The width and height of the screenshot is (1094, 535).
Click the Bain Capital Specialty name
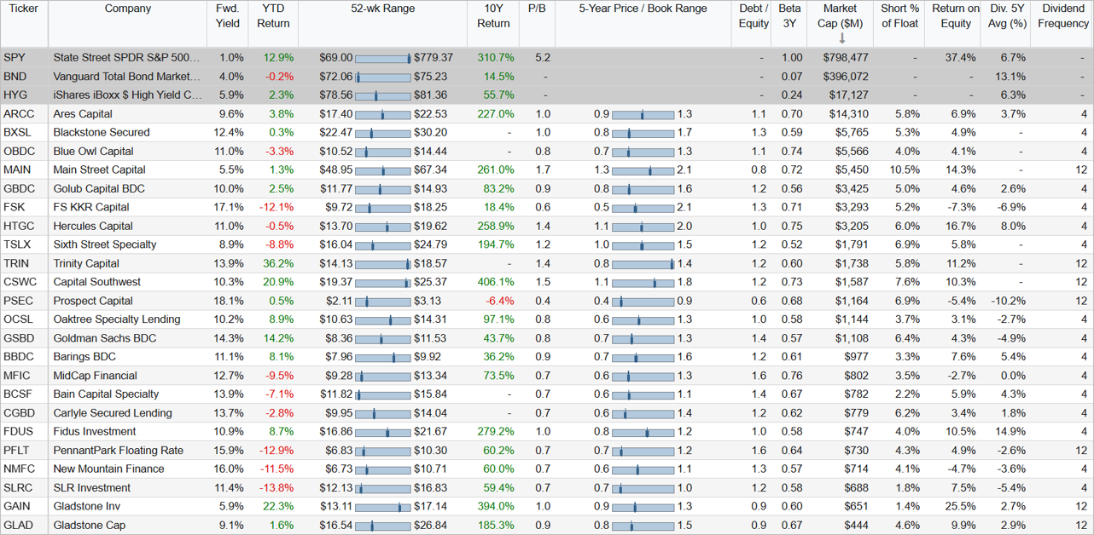click(x=106, y=394)
